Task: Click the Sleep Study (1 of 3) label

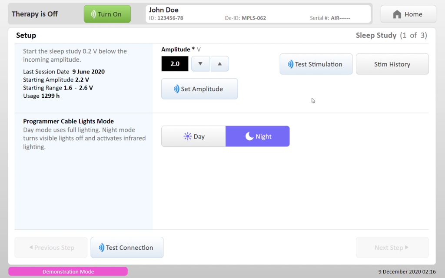Action: 392,35
